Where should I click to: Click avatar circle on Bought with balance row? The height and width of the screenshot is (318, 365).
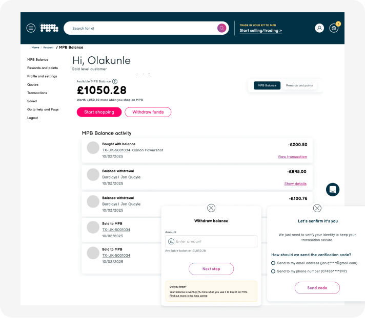[93, 148]
